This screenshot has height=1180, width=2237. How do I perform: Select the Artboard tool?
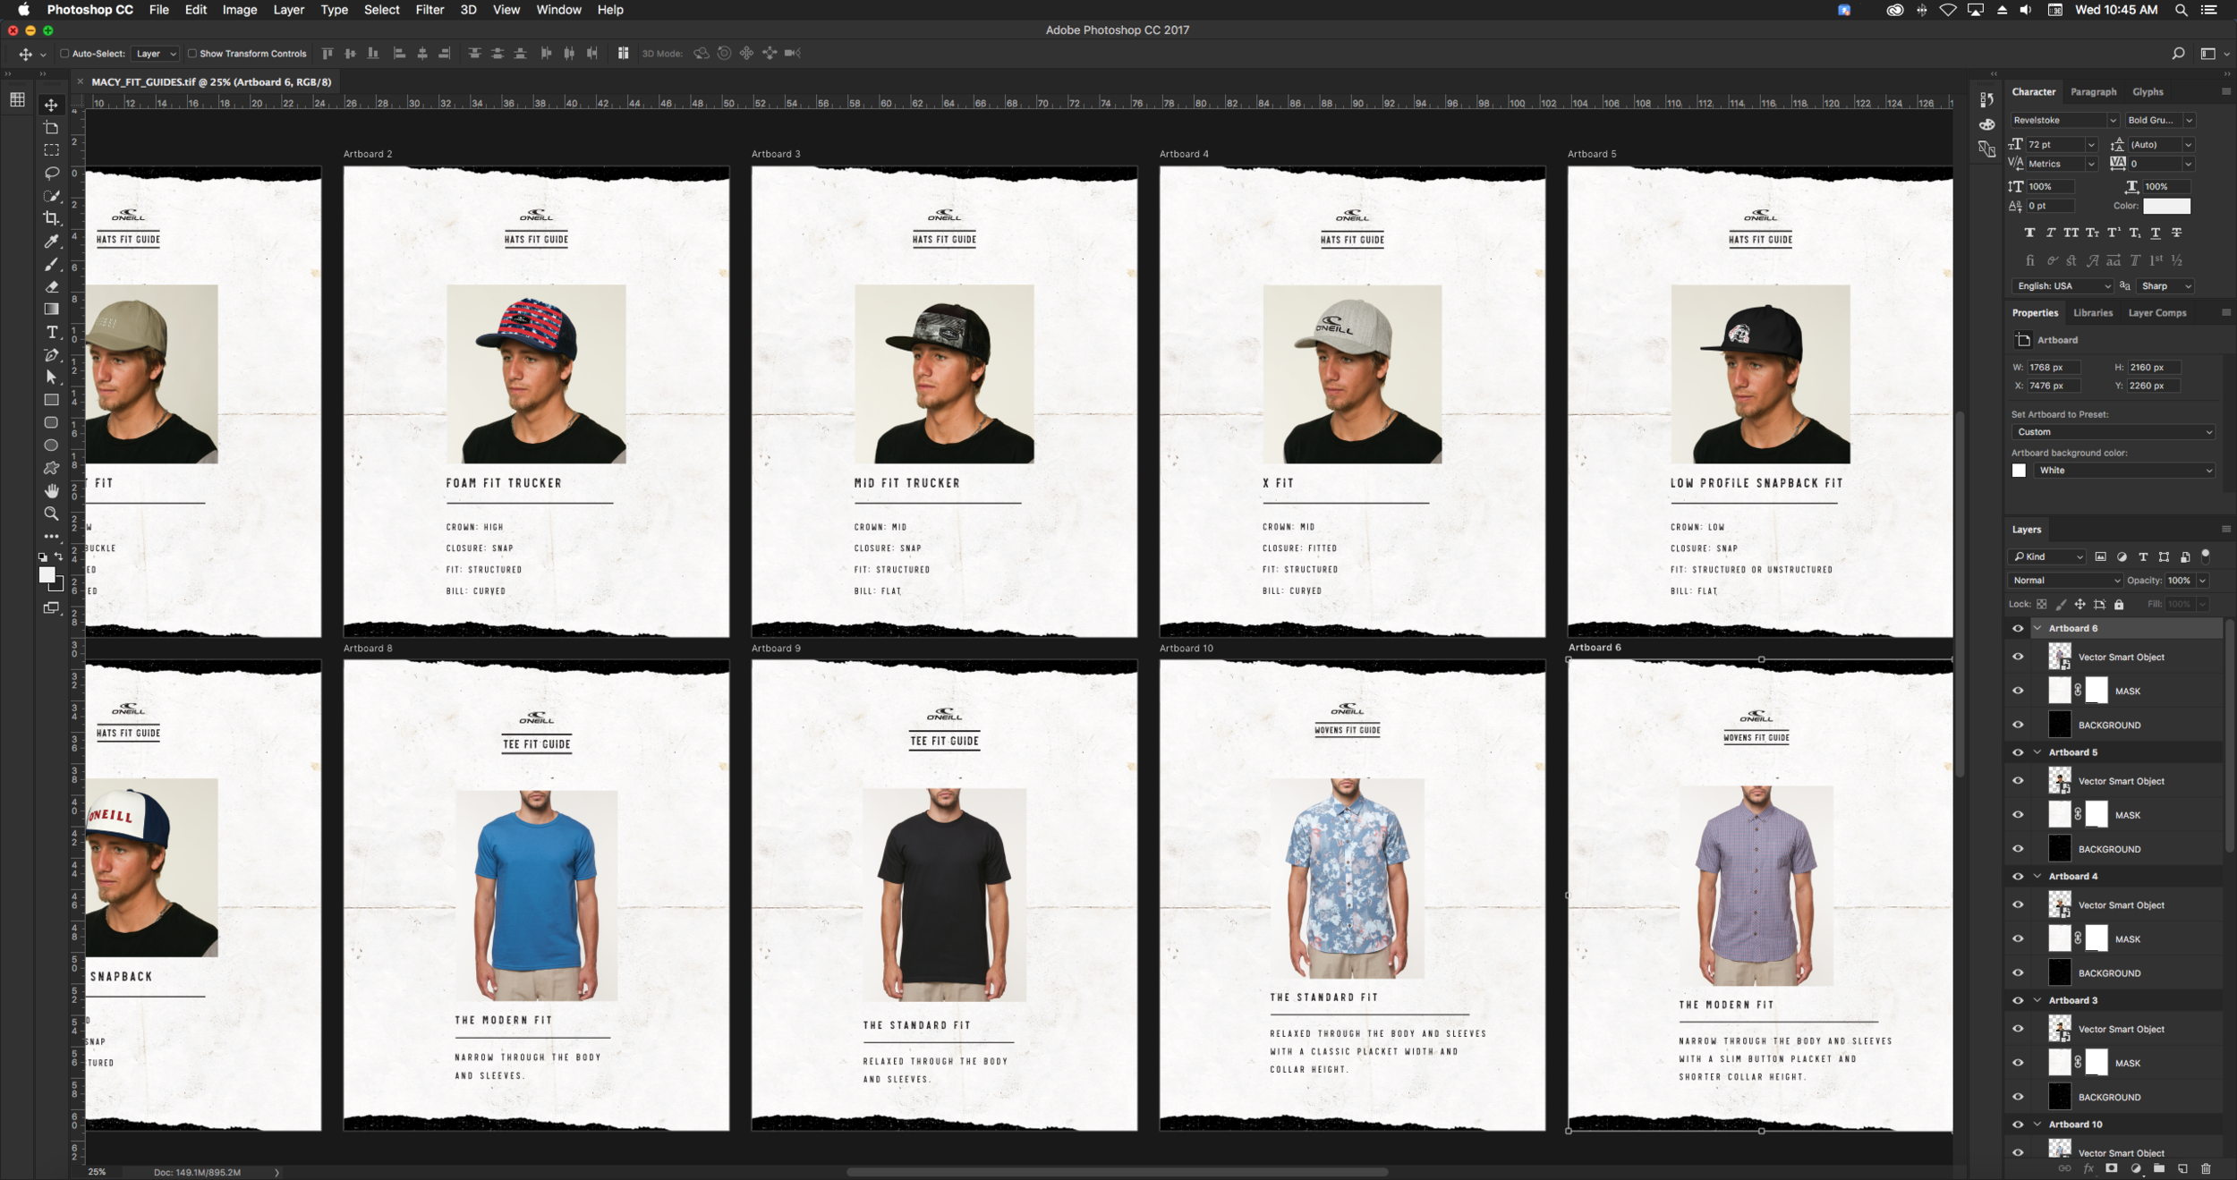(51, 128)
